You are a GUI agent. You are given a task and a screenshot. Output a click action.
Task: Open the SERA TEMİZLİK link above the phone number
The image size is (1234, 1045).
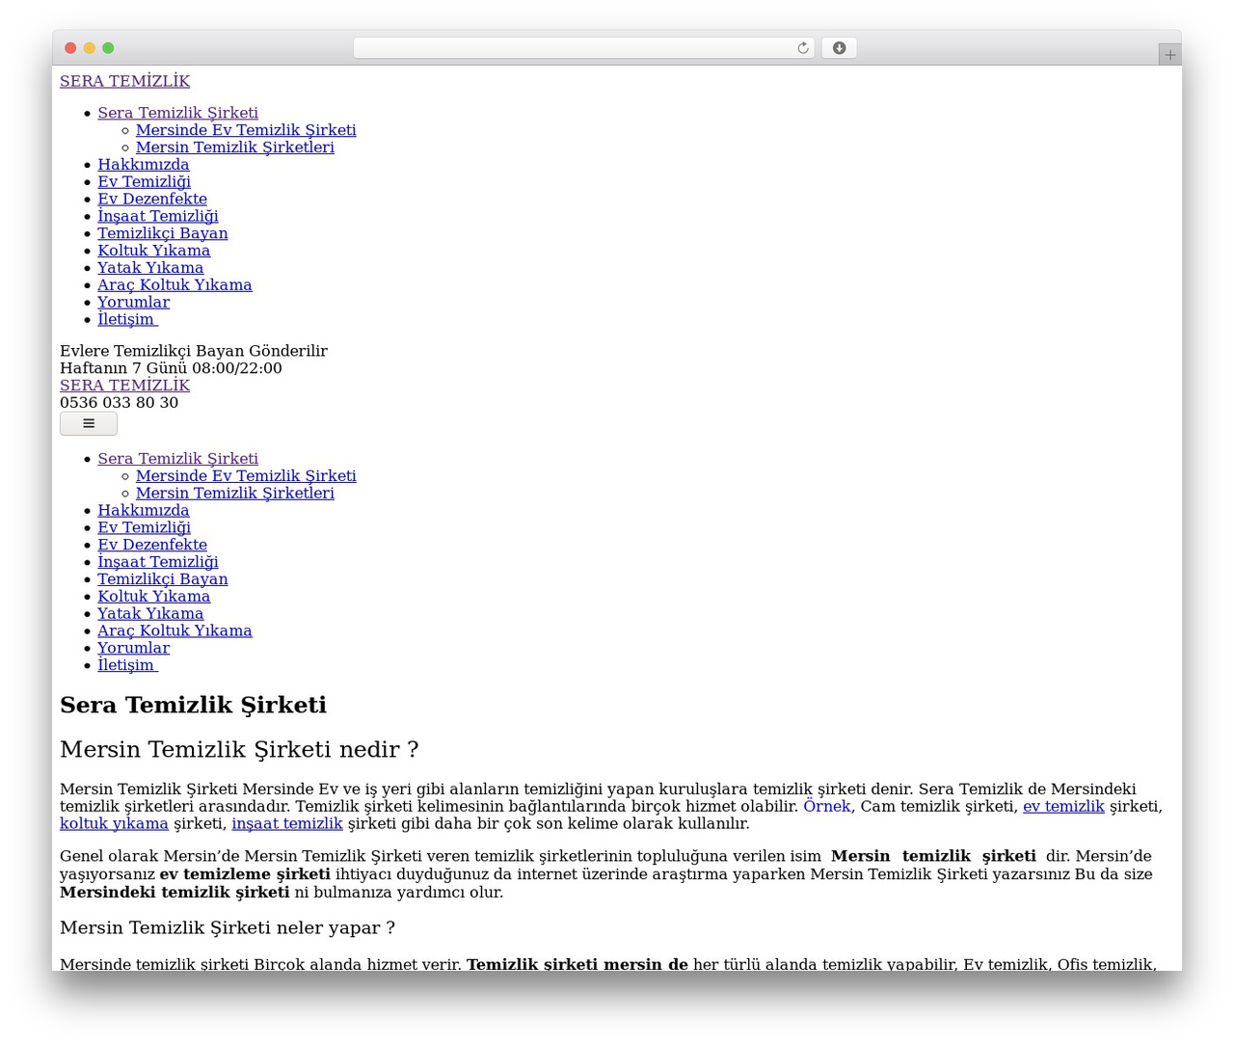click(x=124, y=386)
